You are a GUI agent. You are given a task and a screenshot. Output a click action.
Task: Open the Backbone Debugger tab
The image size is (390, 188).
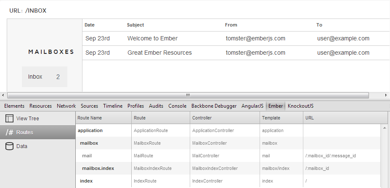pos(214,106)
